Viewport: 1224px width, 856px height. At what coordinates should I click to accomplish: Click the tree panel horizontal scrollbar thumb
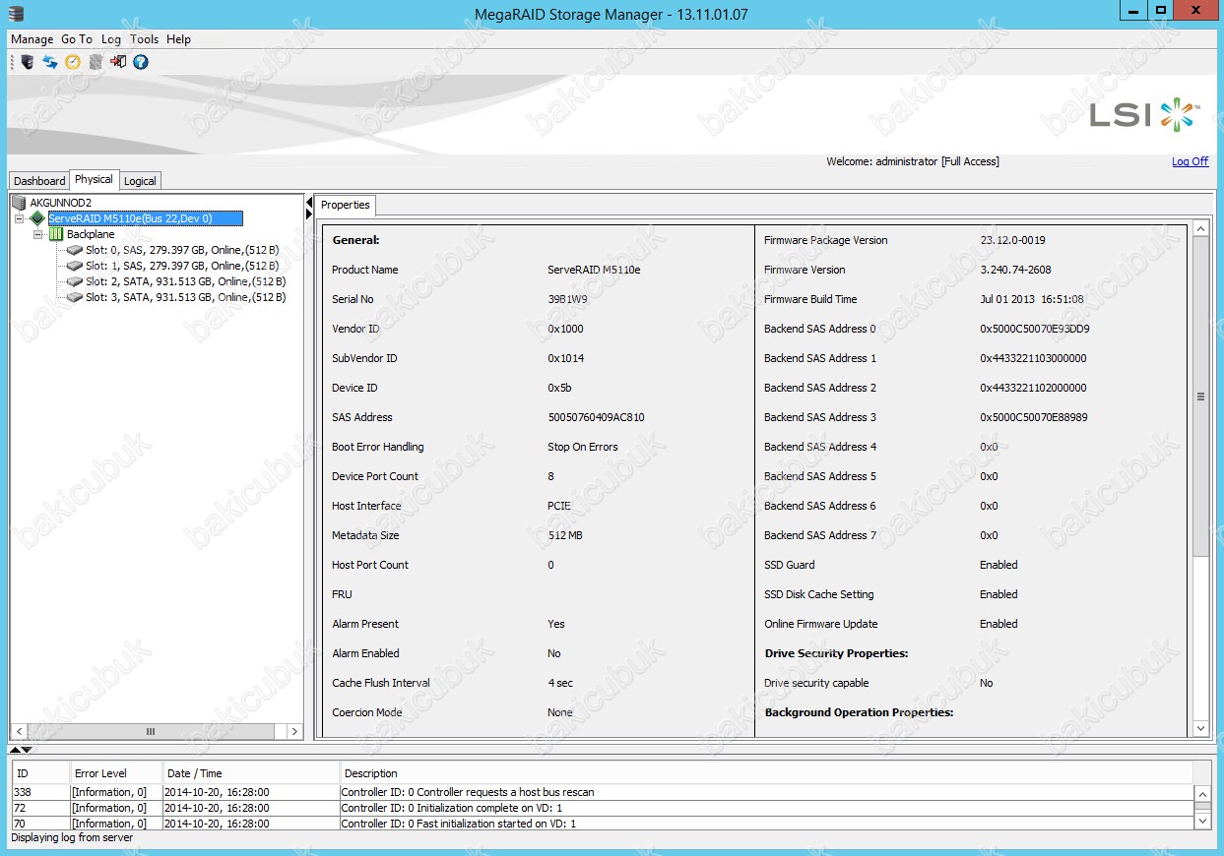click(151, 731)
